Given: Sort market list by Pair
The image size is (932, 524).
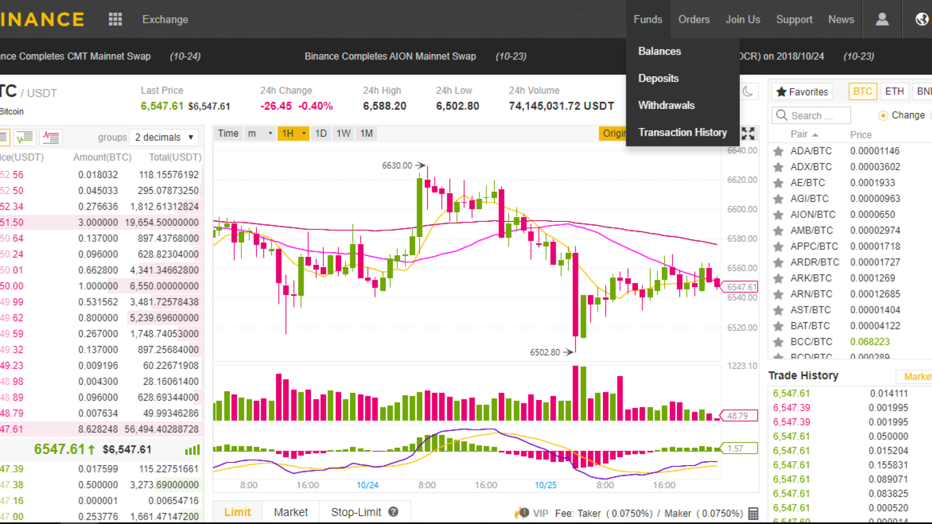Looking at the screenshot, I should coord(804,134).
